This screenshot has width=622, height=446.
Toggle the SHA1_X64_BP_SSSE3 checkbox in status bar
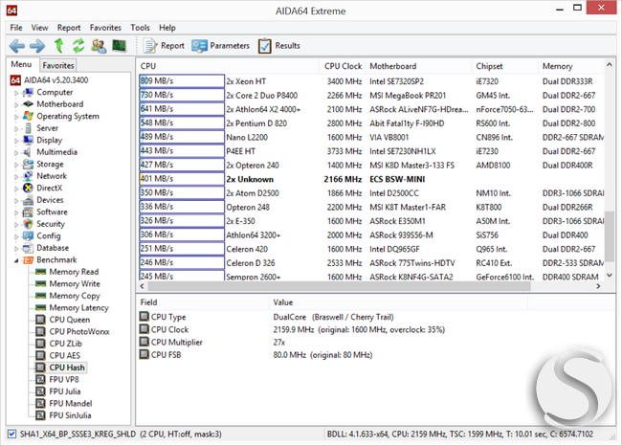tap(11, 434)
